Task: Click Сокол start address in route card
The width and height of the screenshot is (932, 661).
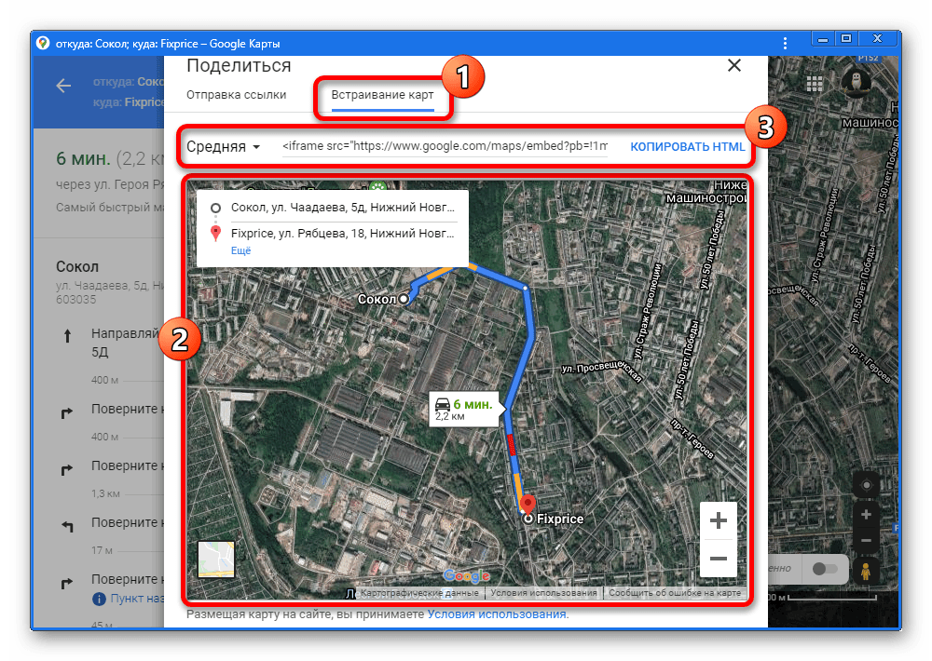Action: click(x=342, y=208)
